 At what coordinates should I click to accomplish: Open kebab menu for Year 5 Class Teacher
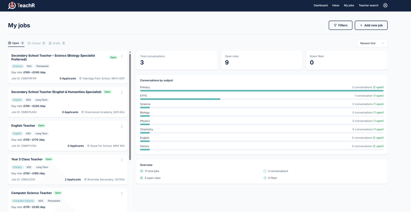[122, 160]
